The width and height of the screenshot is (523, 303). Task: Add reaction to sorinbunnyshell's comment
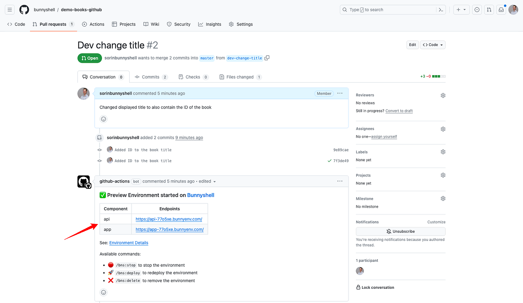tap(104, 119)
